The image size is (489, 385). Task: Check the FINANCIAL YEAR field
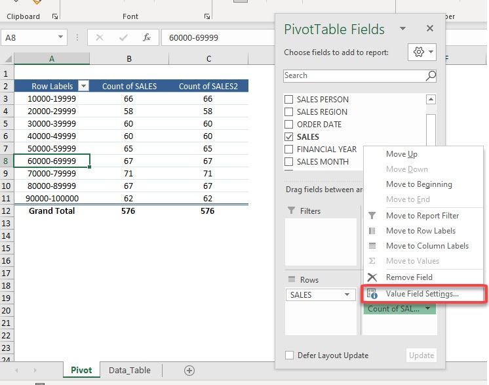click(x=289, y=149)
